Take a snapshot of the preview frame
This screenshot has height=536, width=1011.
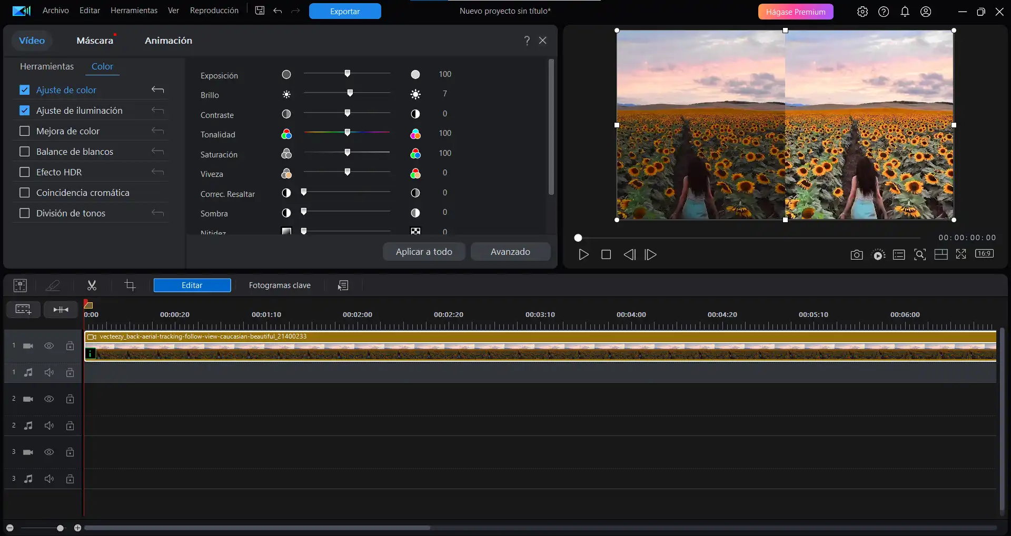[x=856, y=254]
